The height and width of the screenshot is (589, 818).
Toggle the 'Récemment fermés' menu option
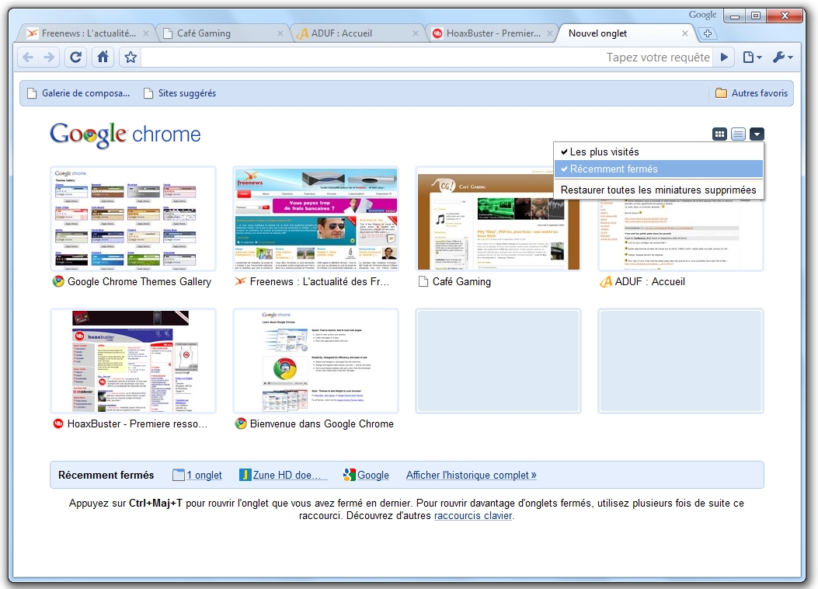(659, 169)
